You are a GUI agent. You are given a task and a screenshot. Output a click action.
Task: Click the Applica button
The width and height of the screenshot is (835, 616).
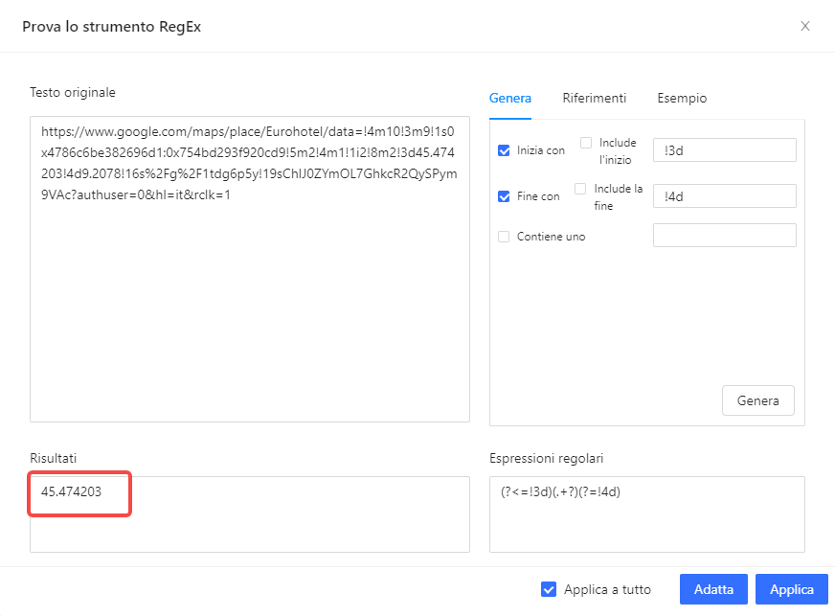tap(791, 589)
